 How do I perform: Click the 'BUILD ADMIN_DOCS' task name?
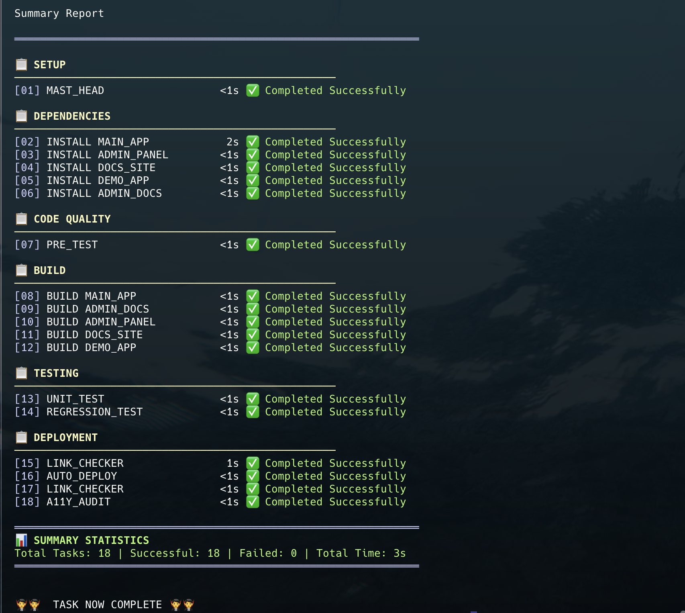tap(98, 309)
